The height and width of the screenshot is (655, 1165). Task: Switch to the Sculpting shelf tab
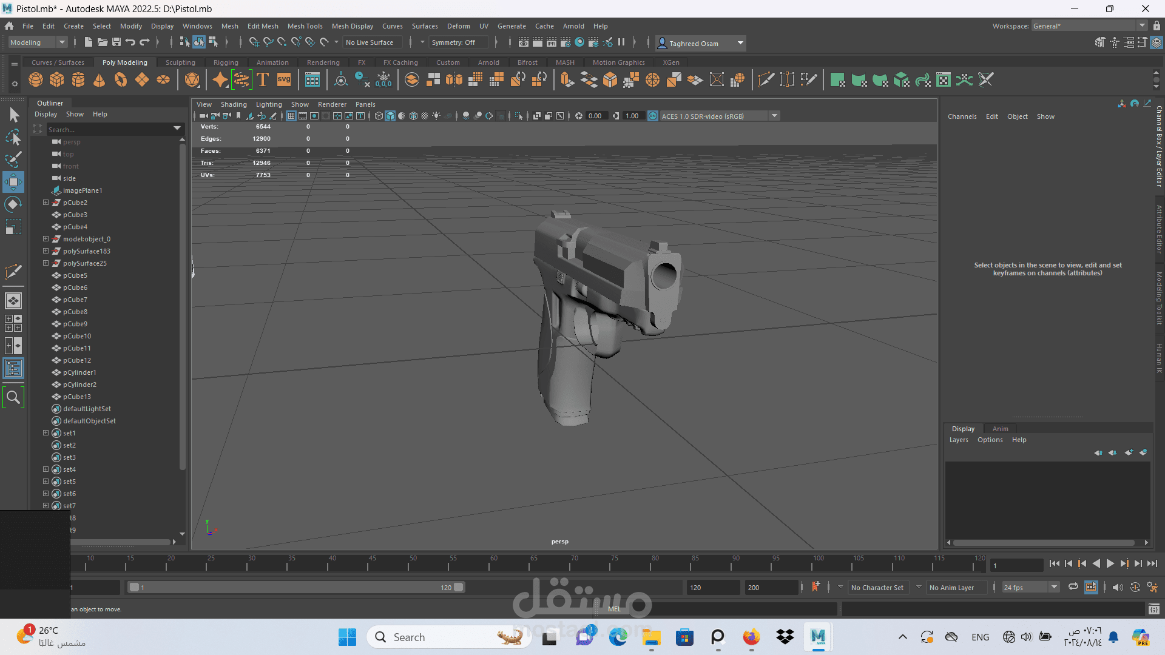pos(180,62)
